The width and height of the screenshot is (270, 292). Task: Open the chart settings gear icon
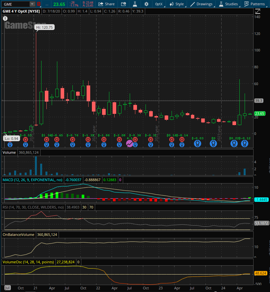coord(147,4)
